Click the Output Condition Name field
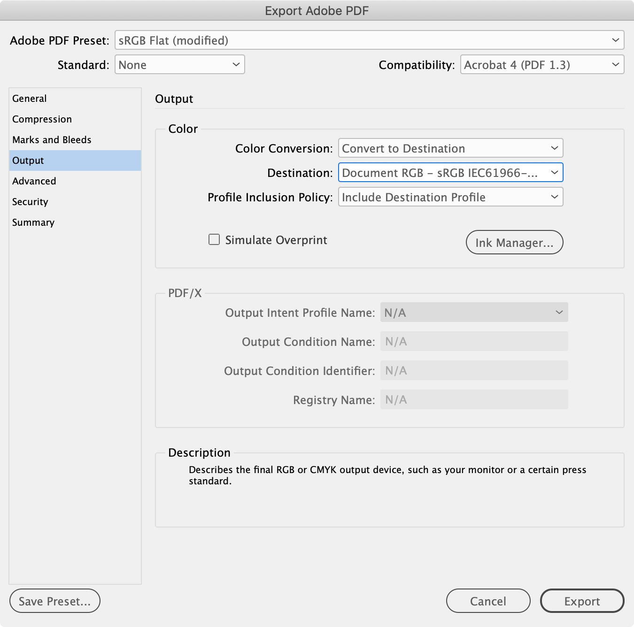Screen dimensions: 634x627 [473, 341]
